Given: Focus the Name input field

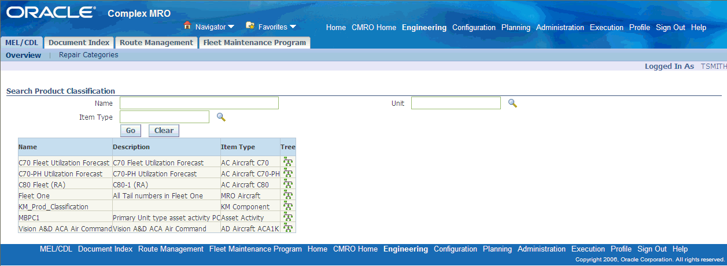Looking at the screenshot, I should pos(199,103).
